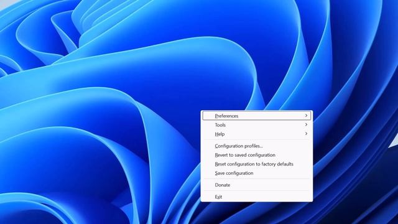Open the Tools submenu
The width and height of the screenshot is (398, 224).
(x=257, y=125)
